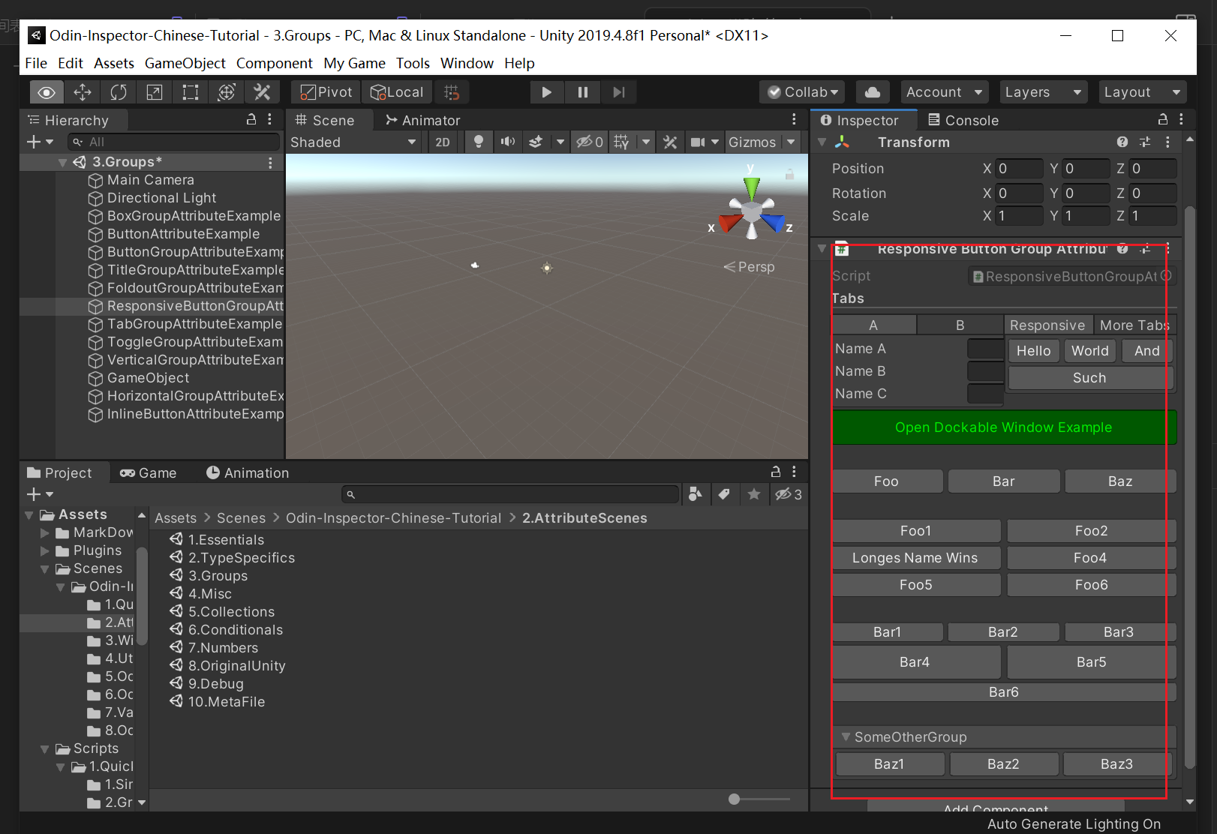1217x834 pixels.
Task: Open Transform preset settings icon
Action: click(1145, 142)
